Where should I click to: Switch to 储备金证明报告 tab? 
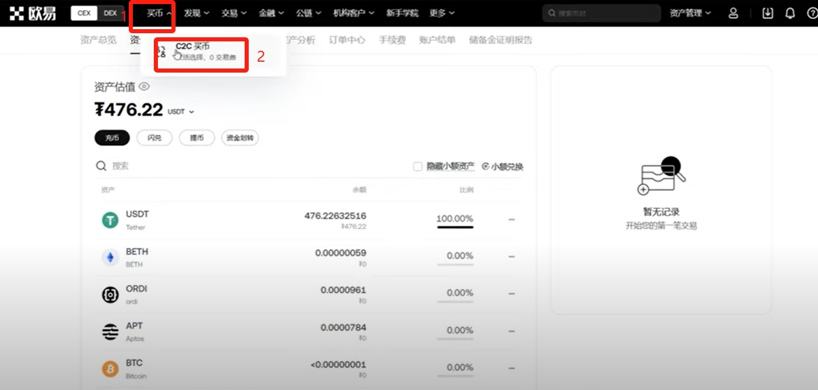[x=501, y=40]
